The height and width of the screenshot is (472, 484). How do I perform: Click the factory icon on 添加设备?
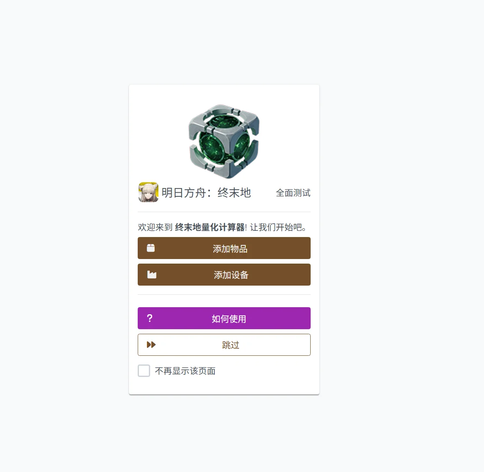point(151,275)
